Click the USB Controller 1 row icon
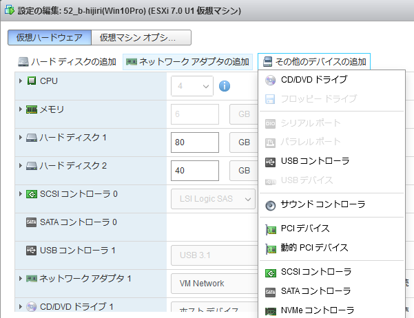Image resolution: width=414 pixels, height=318 pixels. [31, 251]
